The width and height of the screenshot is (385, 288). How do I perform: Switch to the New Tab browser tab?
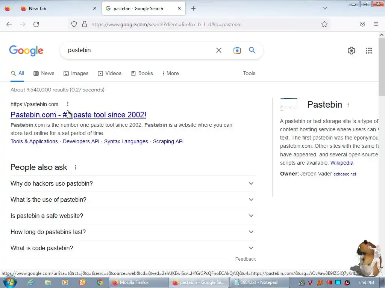click(58, 9)
